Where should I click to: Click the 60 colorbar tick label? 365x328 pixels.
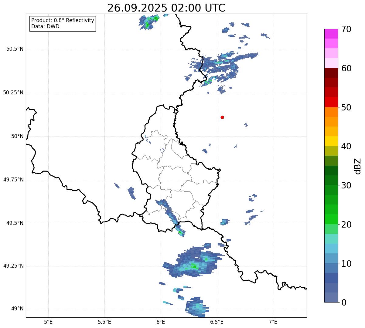346,68
